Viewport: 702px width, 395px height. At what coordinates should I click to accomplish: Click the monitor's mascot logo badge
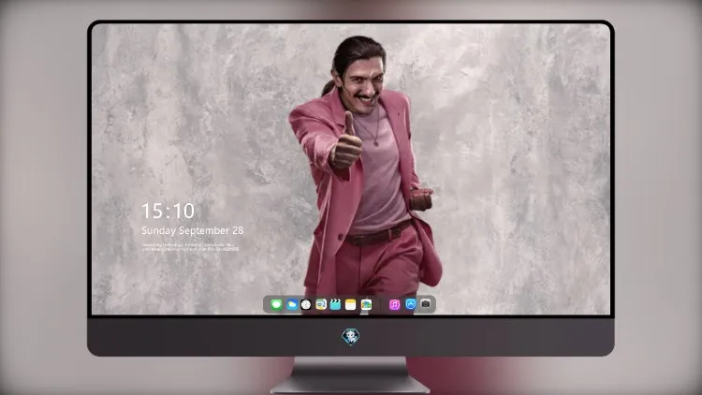(351, 337)
